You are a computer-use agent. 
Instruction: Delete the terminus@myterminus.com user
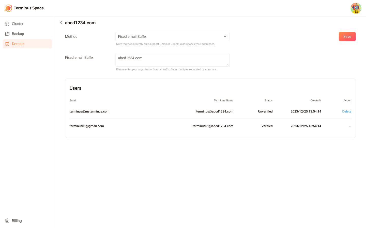[347, 111]
